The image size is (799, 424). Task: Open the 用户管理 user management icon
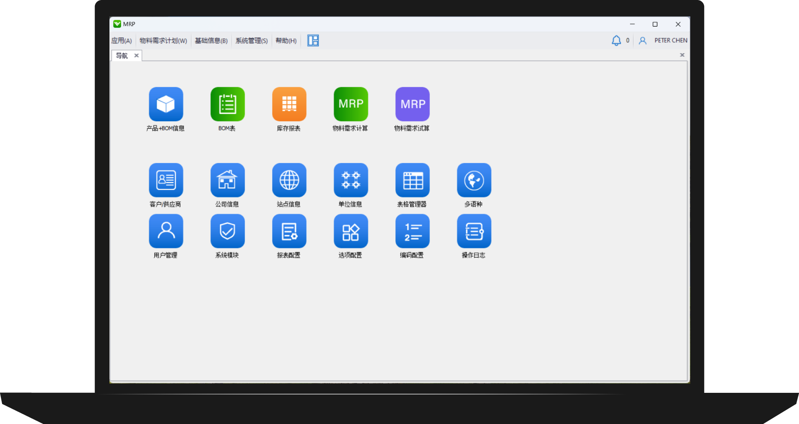[166, 231]
